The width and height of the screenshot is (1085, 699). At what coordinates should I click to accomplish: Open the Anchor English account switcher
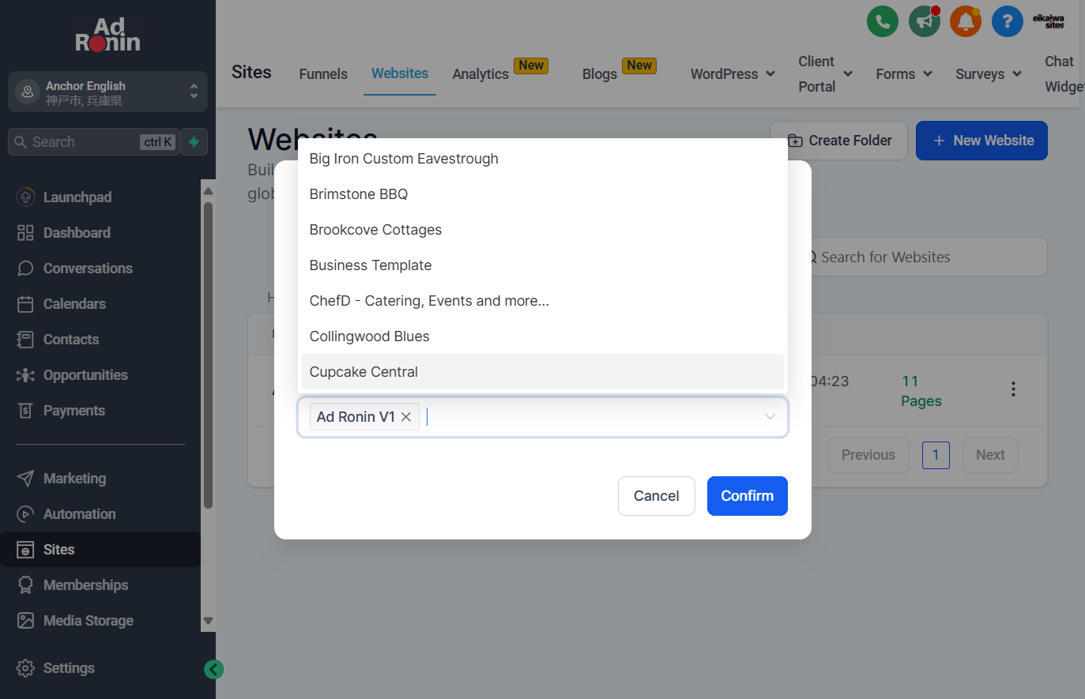(x=107, y=92)
